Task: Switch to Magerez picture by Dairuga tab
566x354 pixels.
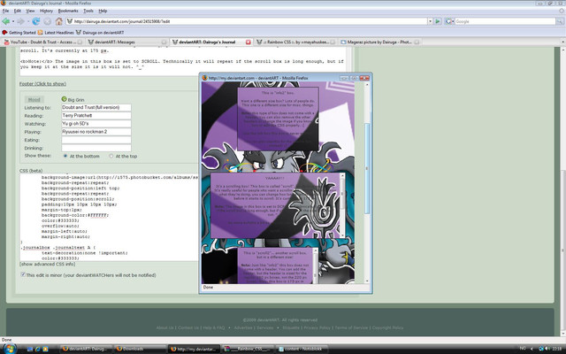Action: (x=380, y=42)
